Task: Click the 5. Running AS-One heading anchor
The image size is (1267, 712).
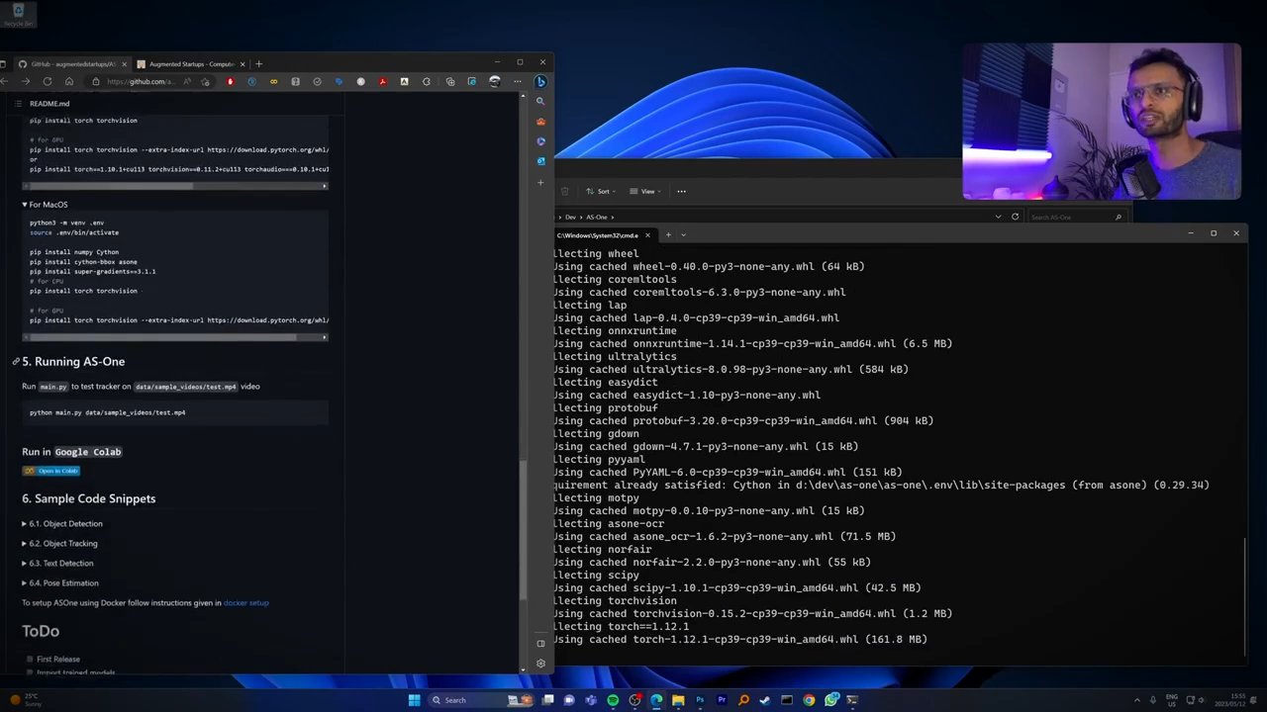Action: pyautogui.click(x=16, y=362)
